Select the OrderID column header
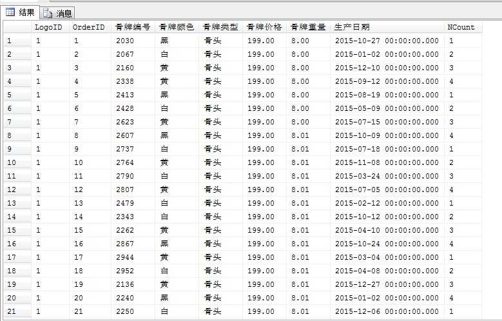Viewport: 502px width, 321px height. tap(91, 27)
